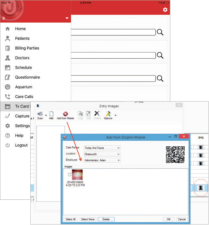Go to Doctors in the sidebar
The image size is (209, 225).
[x=22, y=58]
